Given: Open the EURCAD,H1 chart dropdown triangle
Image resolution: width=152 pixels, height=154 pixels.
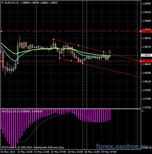Looking at the screenshot, I should (x=2, y=3).
